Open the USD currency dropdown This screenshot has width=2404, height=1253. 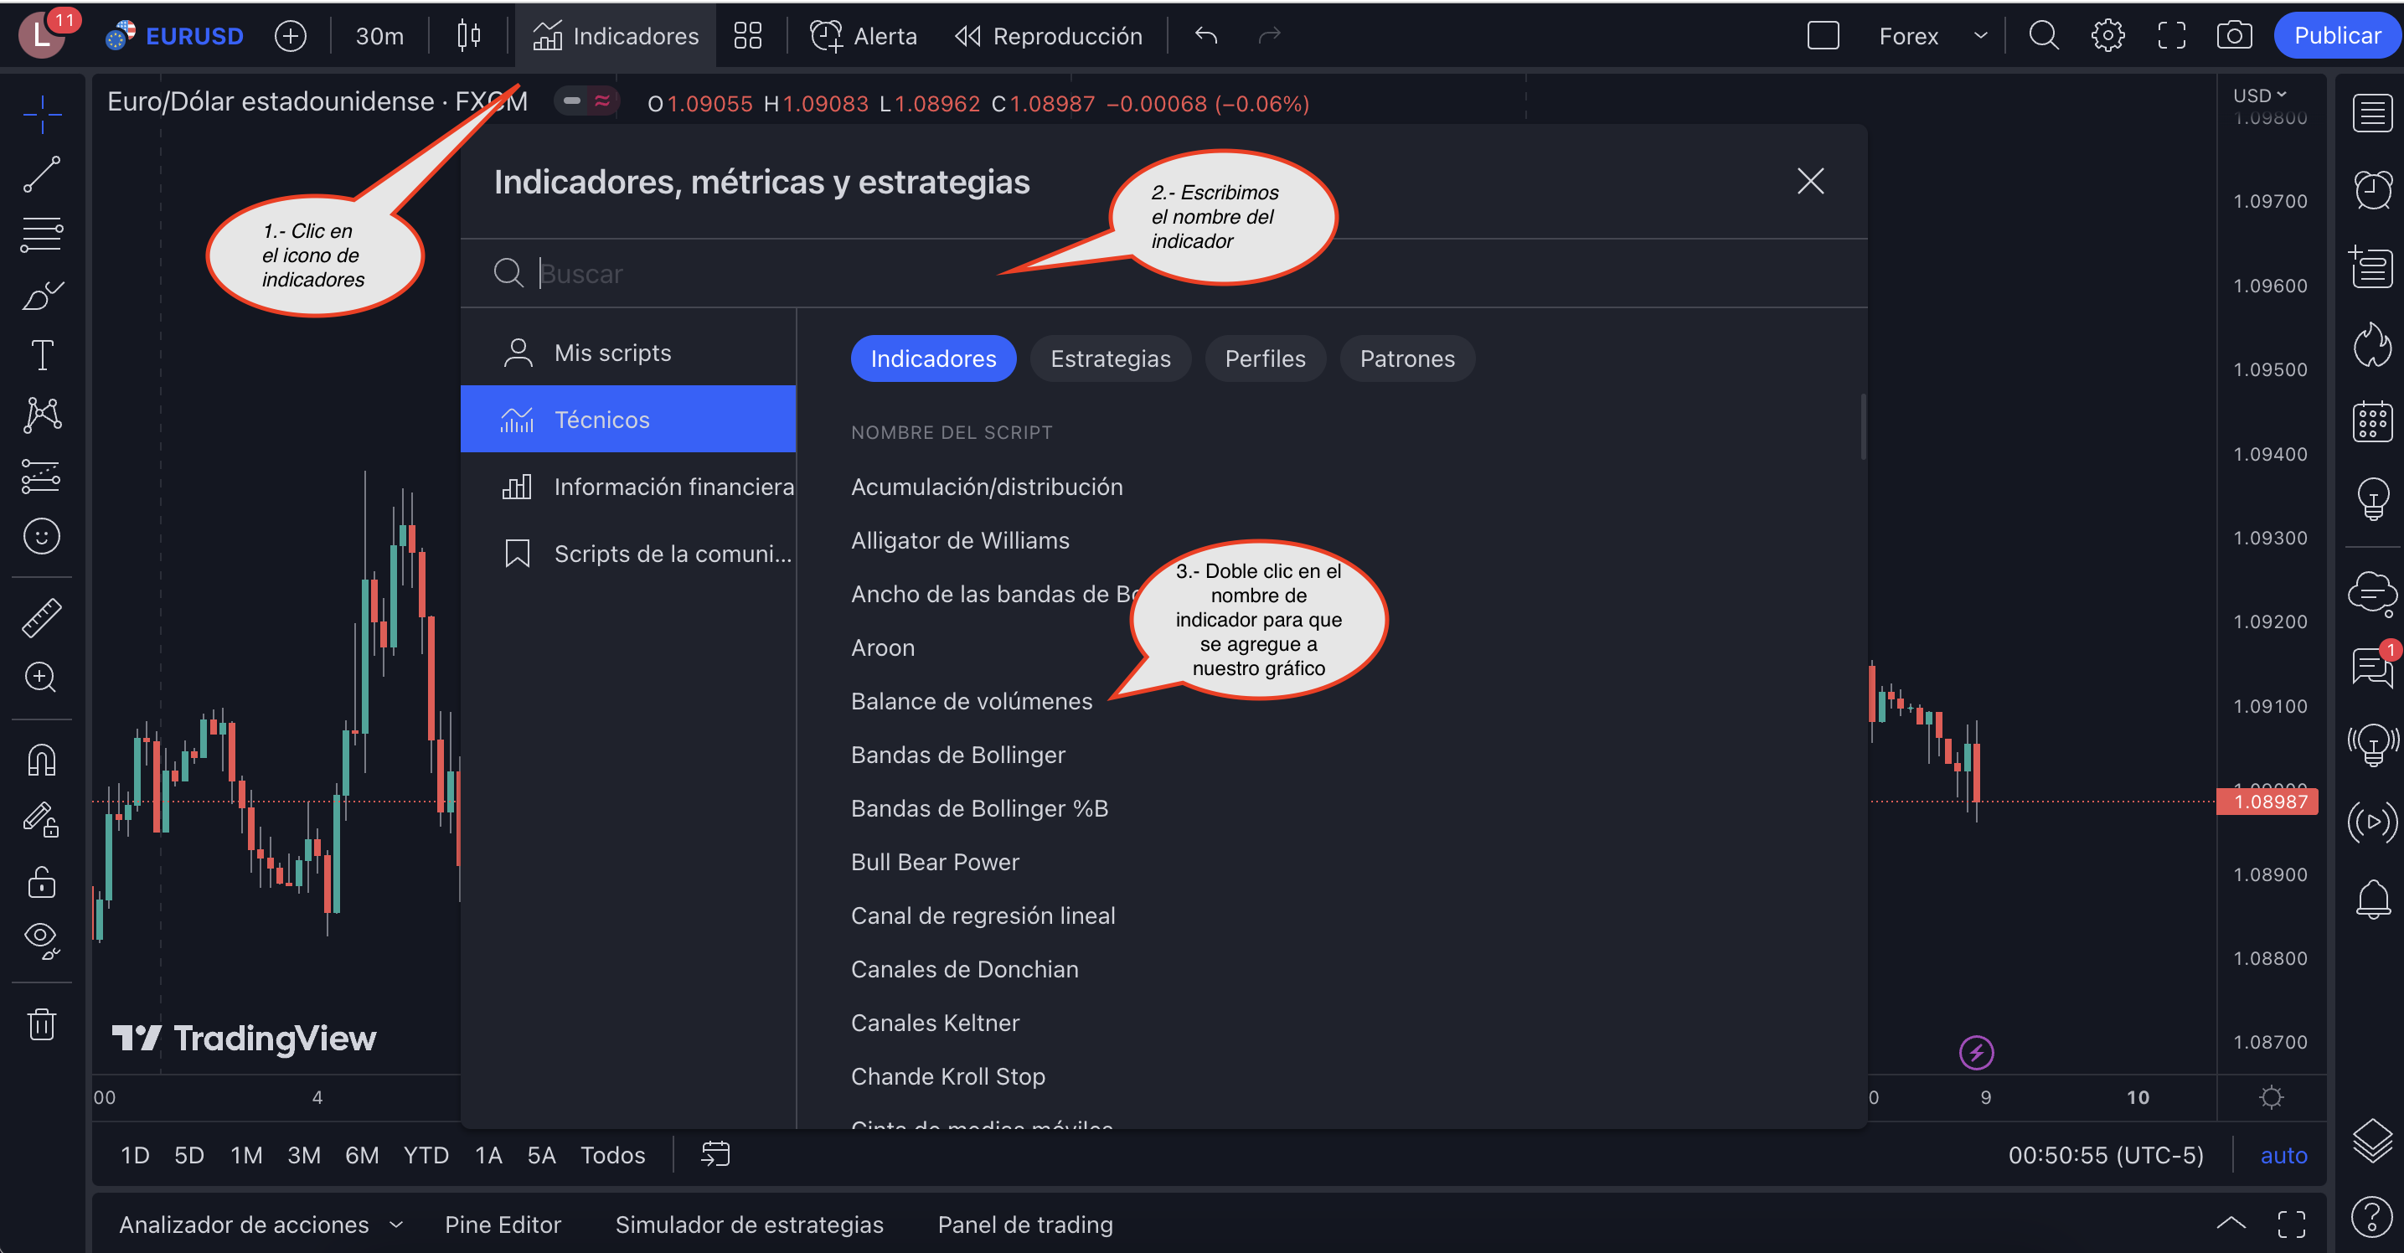(2259, 95)
